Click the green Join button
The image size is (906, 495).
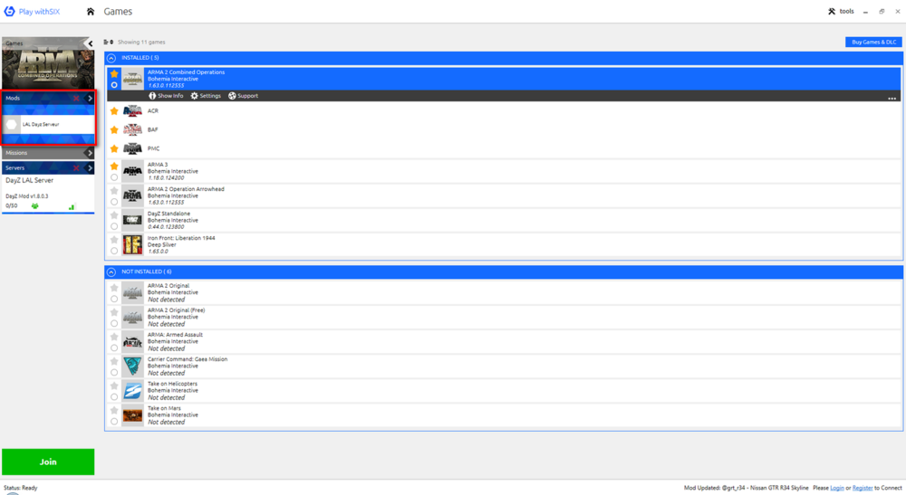coord(48,462)
